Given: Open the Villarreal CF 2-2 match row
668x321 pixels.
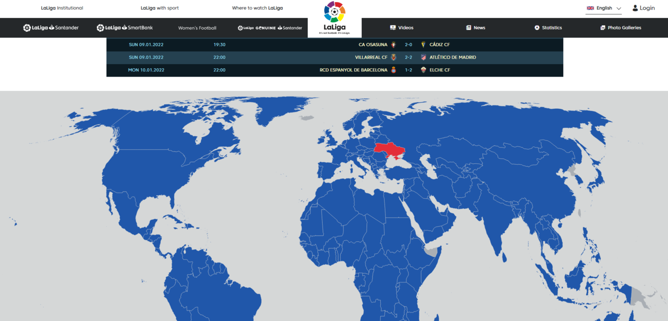Looking at the screenshot, I should (335, 57).
